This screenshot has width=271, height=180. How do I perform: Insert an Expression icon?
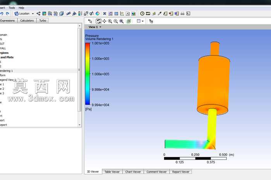pyautogui.click(x=110, y=14)
